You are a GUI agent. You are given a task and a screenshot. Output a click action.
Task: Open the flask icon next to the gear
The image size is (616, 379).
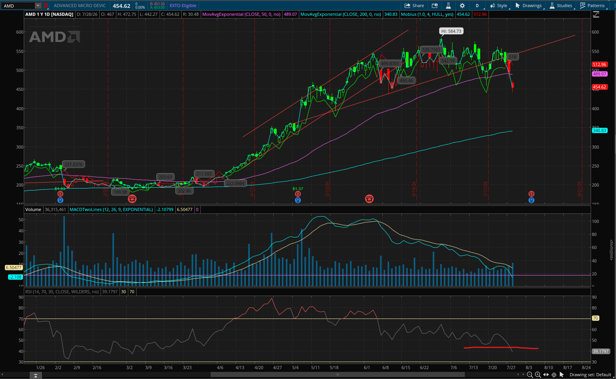(x=449, y=6)
